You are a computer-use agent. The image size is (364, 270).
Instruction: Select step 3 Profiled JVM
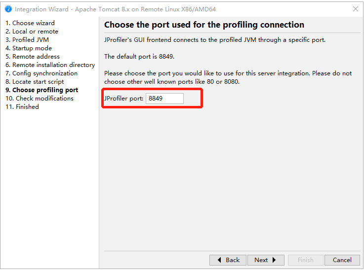point(27,40)
